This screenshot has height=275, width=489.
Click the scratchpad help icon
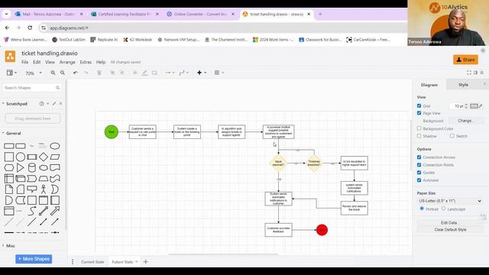coord(41,104)
